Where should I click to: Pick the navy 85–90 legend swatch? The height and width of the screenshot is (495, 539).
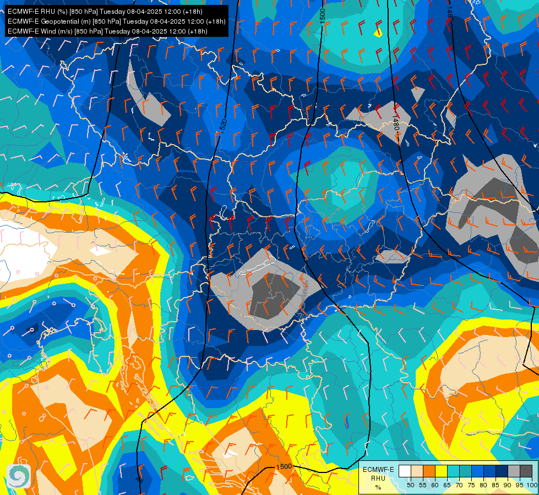coord(502,471)
